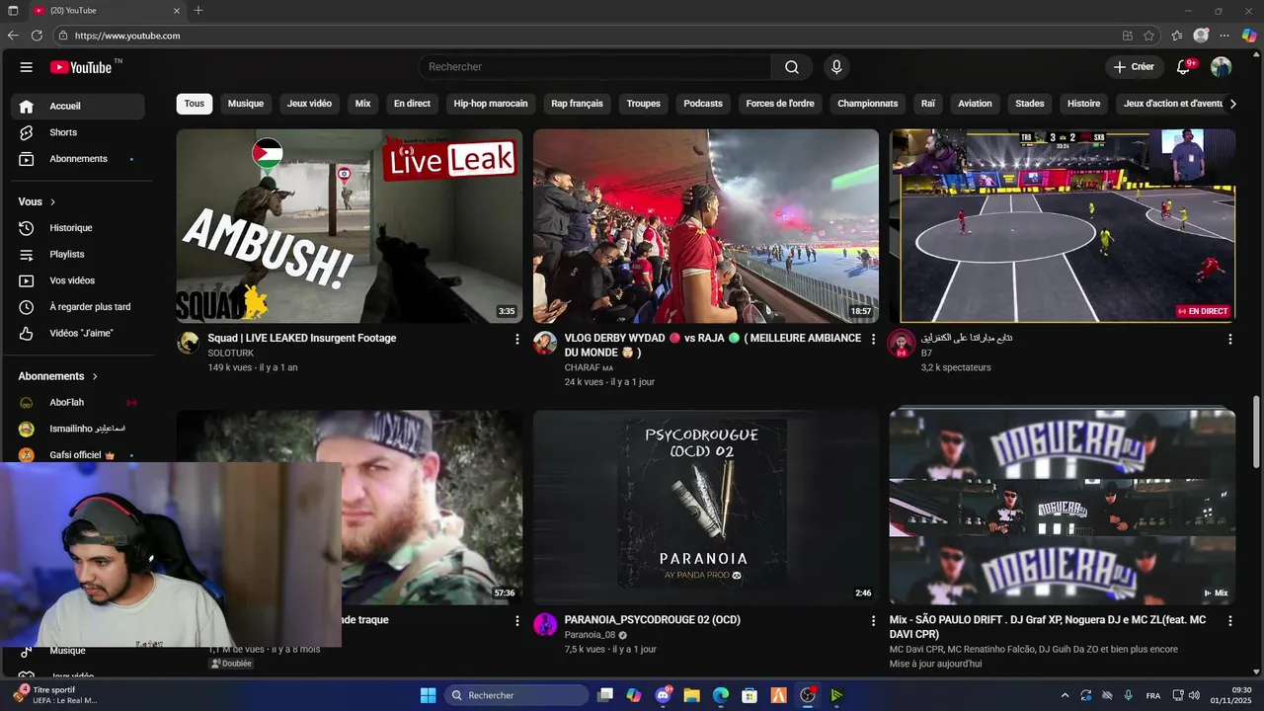Screen dimensions: 1264x711
Task: Open the Paranoia_08 channel link
Action: pos(591,635)
